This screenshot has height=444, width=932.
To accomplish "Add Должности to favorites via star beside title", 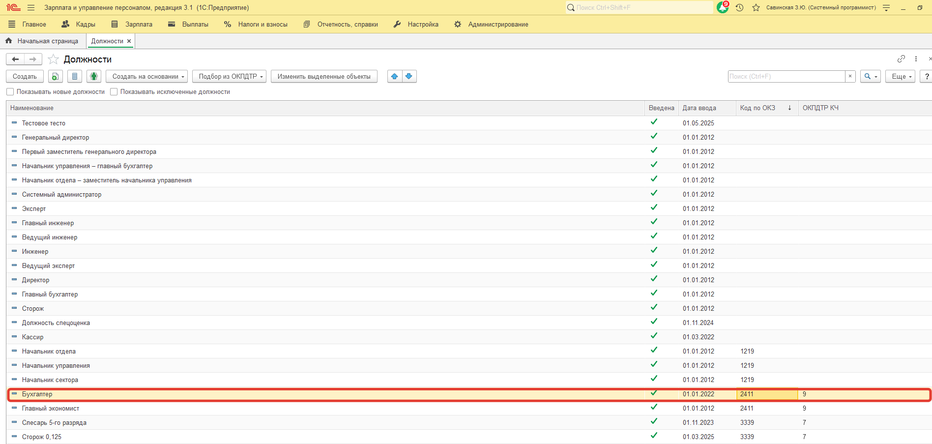I will [x=54, y=59].
